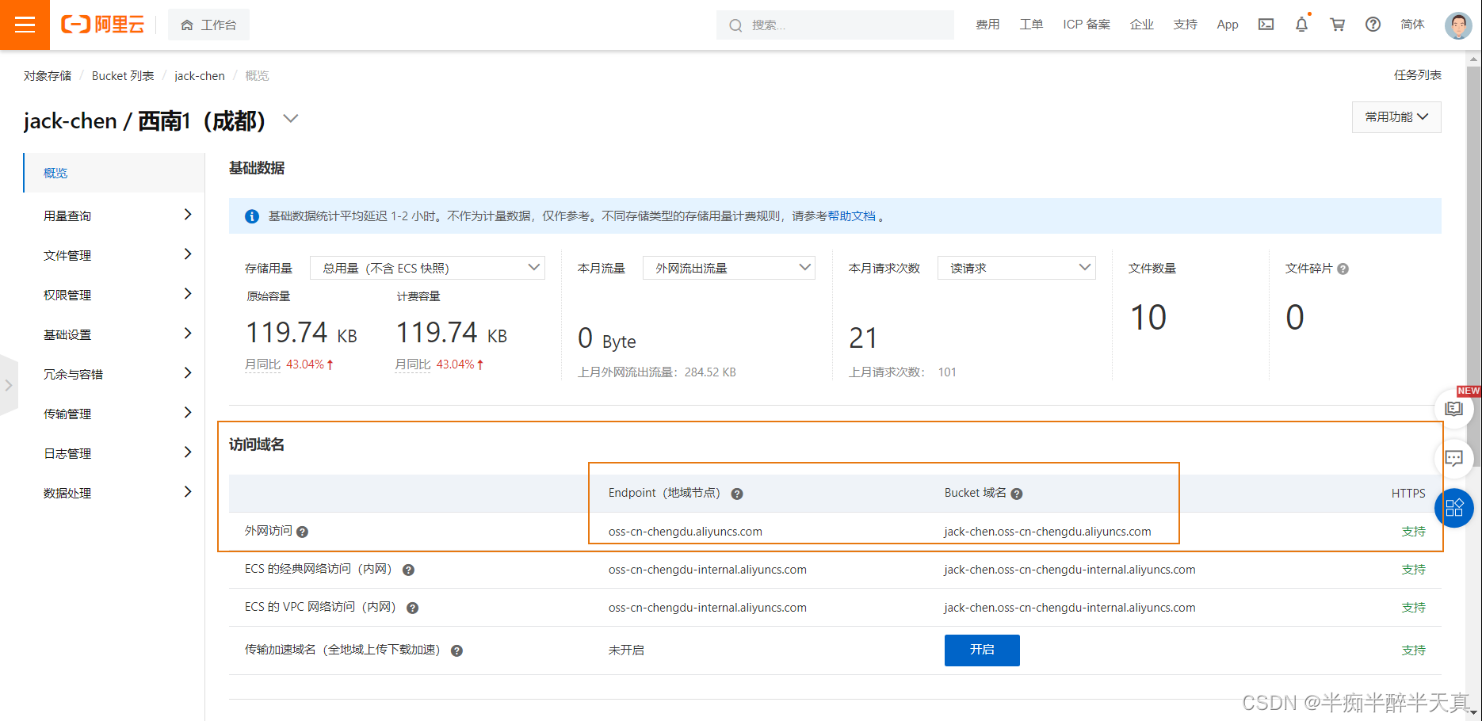
Task: Go to Bucket 列表 breadcrumb
Action: coord(123,75)
